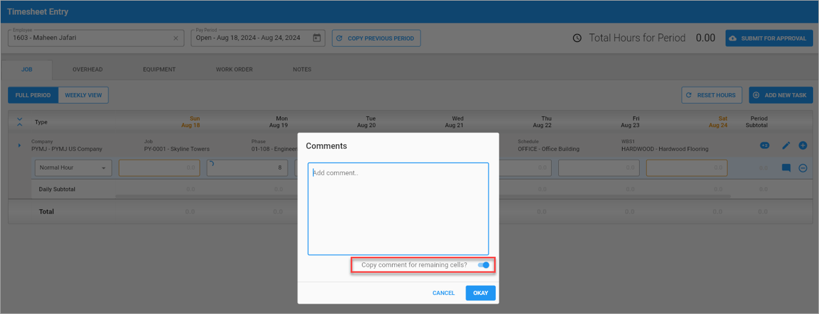Viewport: 819px width, 314px height.
Task: Click the Daily Subtotal row label
Action: (x=57, y=189)
